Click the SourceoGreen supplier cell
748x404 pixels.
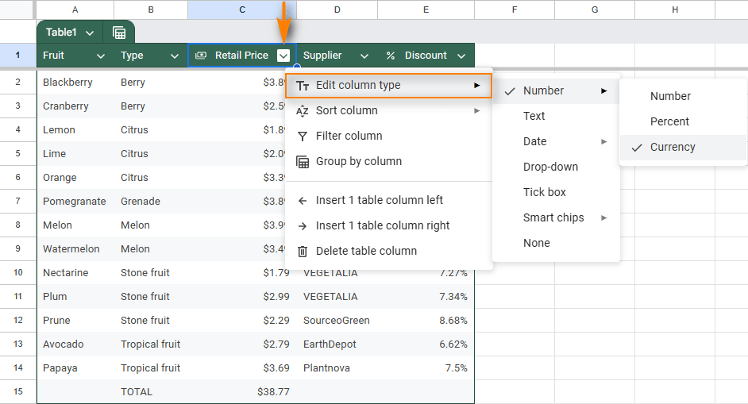(337, 321)
